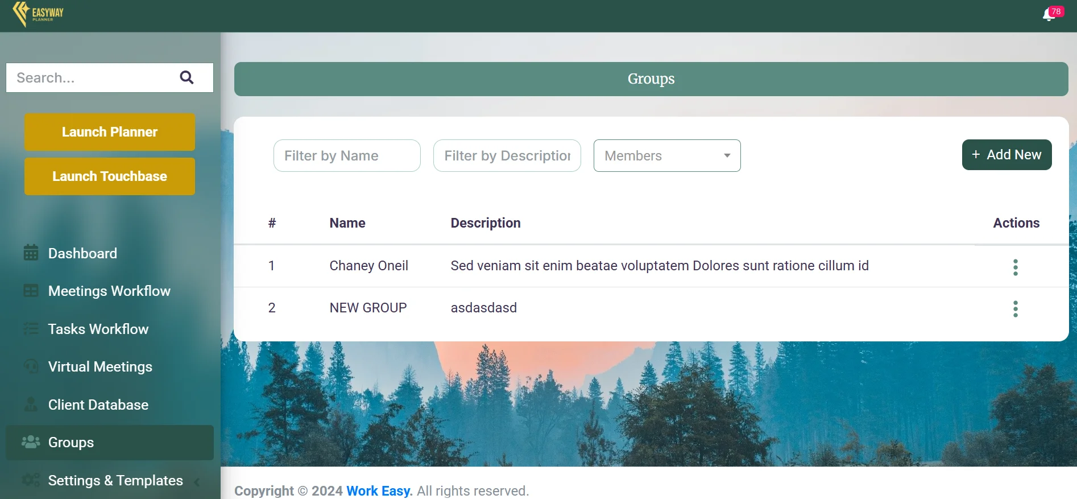Viewport: 1077px width, 499px height.
Task: Click the Groups people icon in sidebar
Action: [31, 442]
